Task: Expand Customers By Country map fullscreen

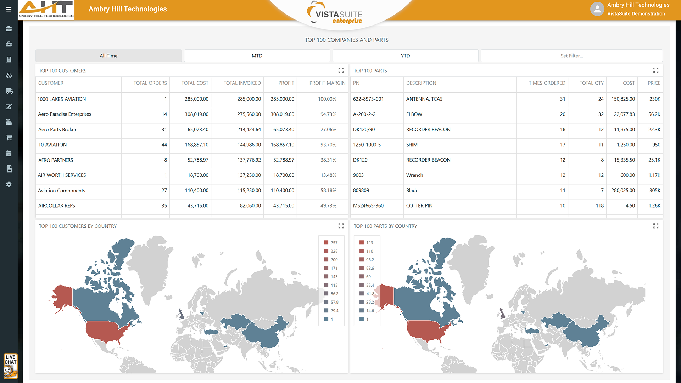Action: tap(341, 226)
